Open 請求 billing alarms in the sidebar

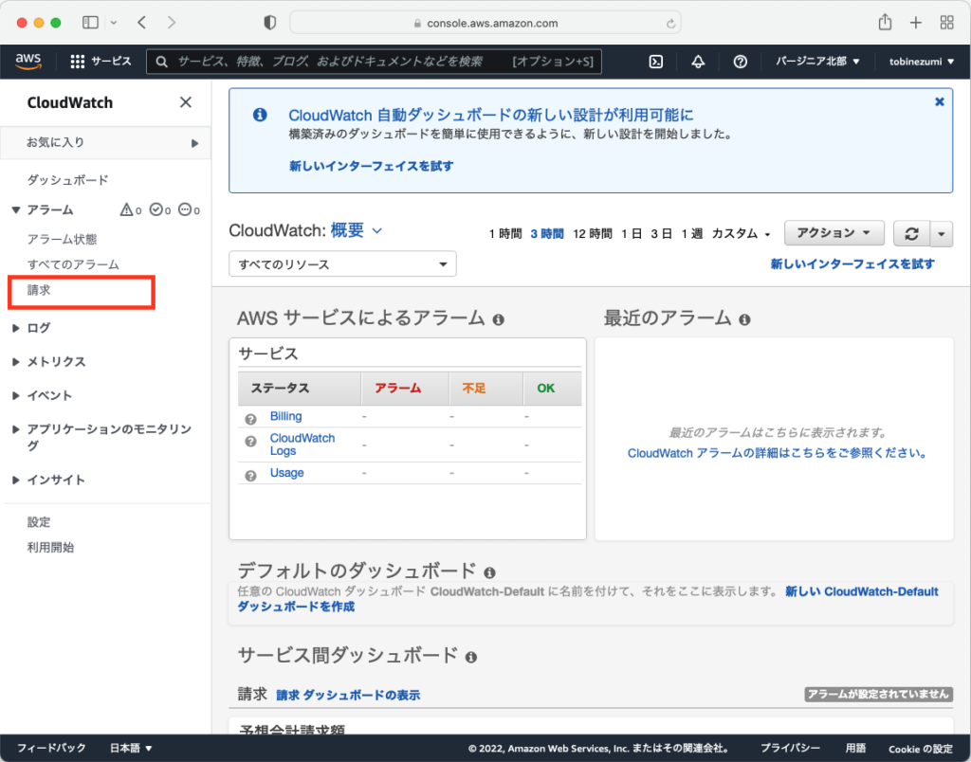point(39,290)
